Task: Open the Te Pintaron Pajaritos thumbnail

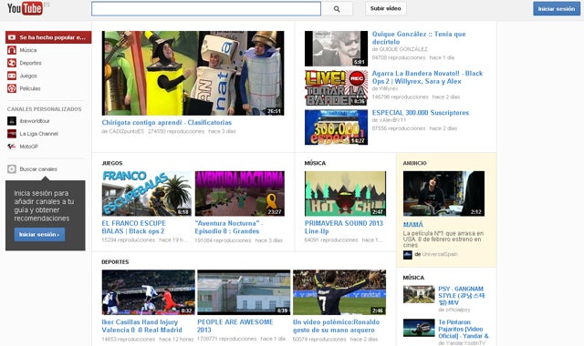Action: (419, 328)
